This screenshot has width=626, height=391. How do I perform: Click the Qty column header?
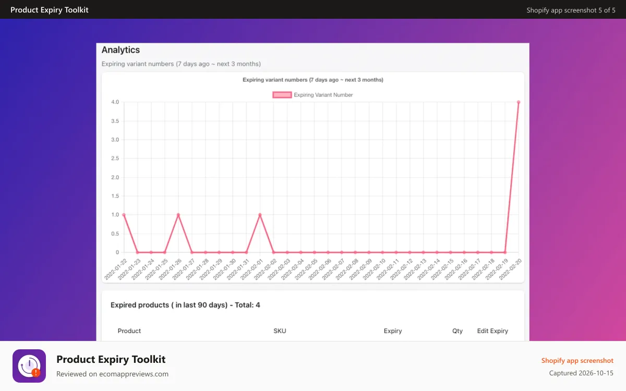(x=458, y=331)
